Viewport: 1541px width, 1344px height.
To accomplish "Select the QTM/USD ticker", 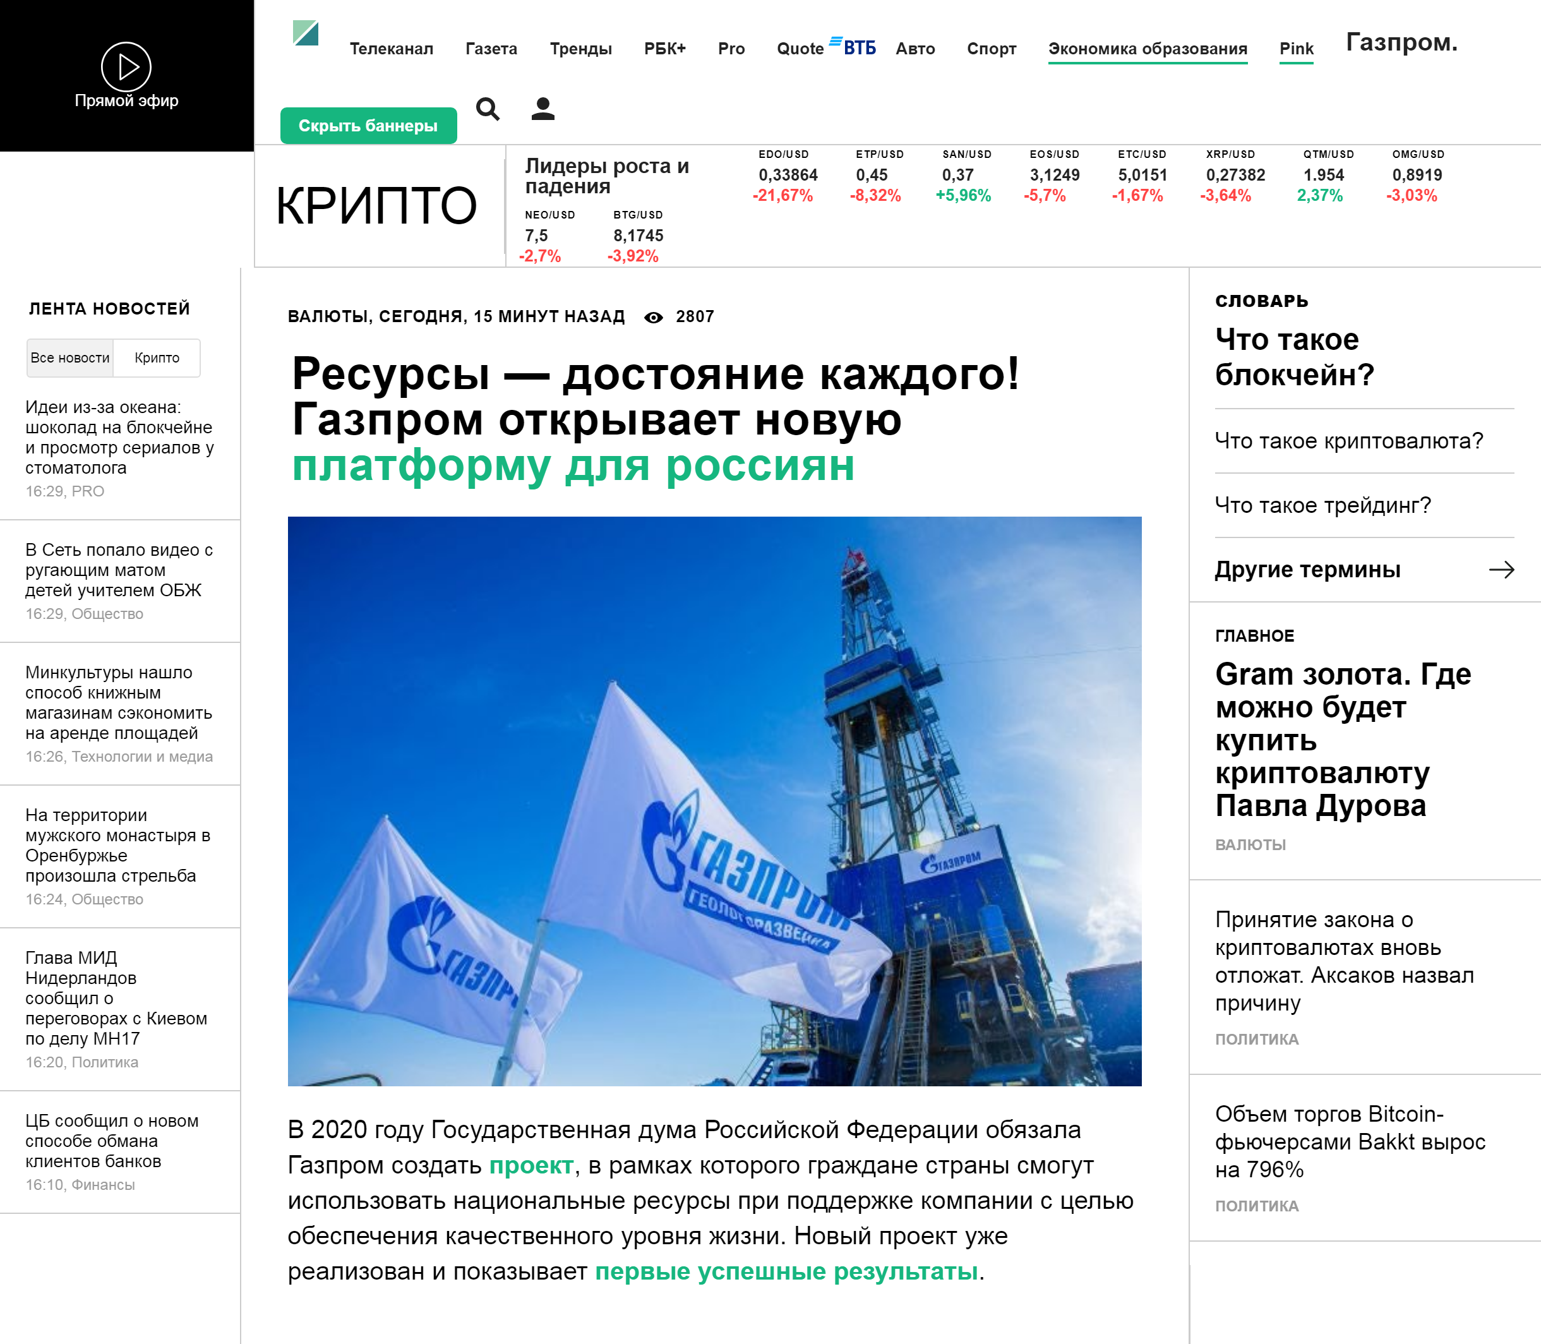I will tap(1326, 176).
